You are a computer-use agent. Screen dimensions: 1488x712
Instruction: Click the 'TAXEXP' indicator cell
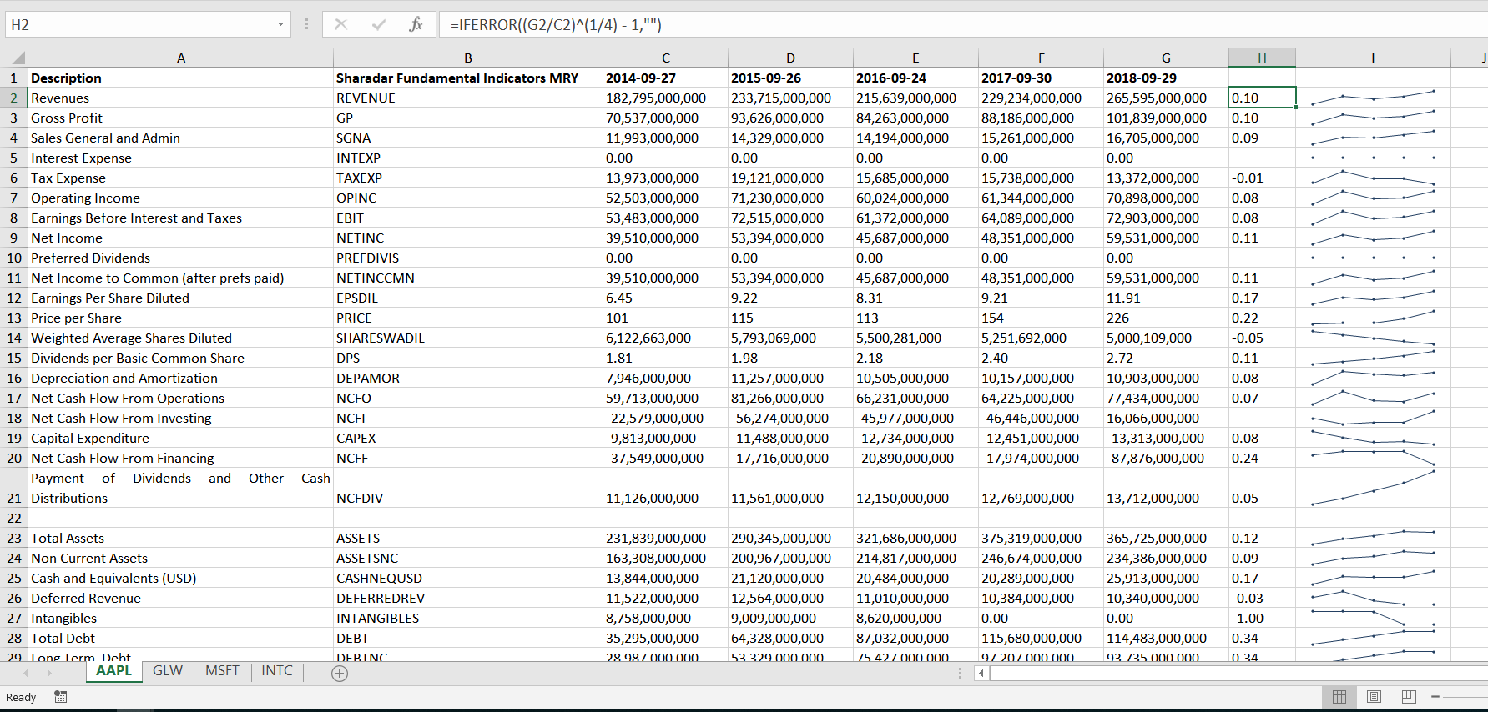pos(468,178)
